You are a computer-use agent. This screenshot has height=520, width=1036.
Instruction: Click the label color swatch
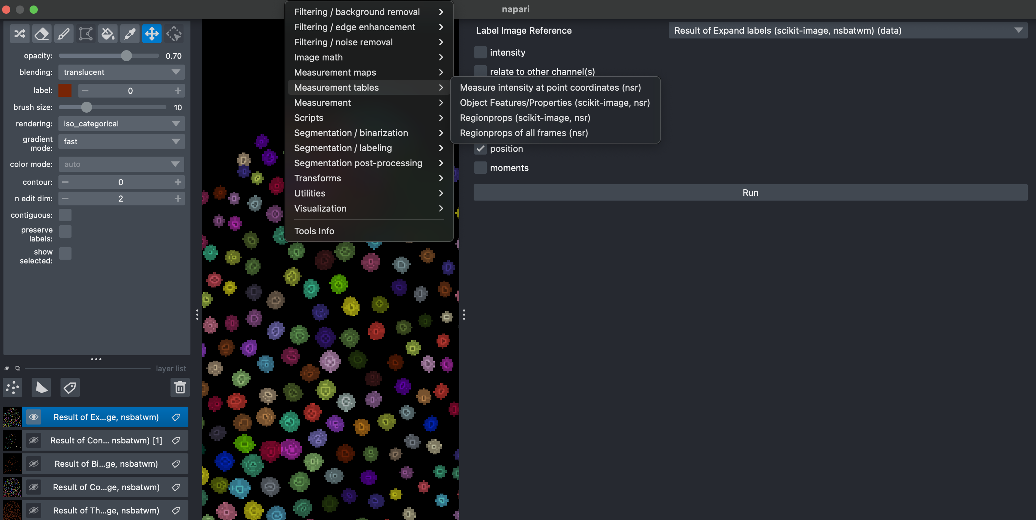point(65,90)
